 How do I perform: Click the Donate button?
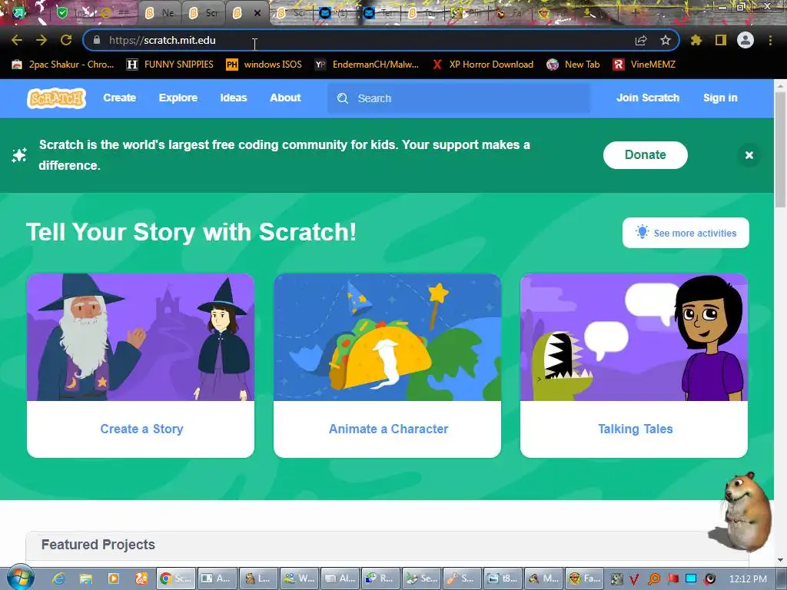point(645,155)
